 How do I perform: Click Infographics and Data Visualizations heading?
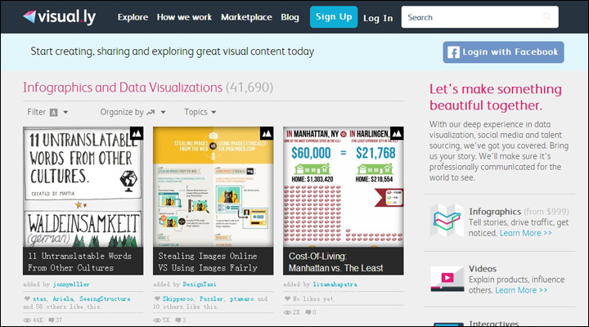coord(123,87)
